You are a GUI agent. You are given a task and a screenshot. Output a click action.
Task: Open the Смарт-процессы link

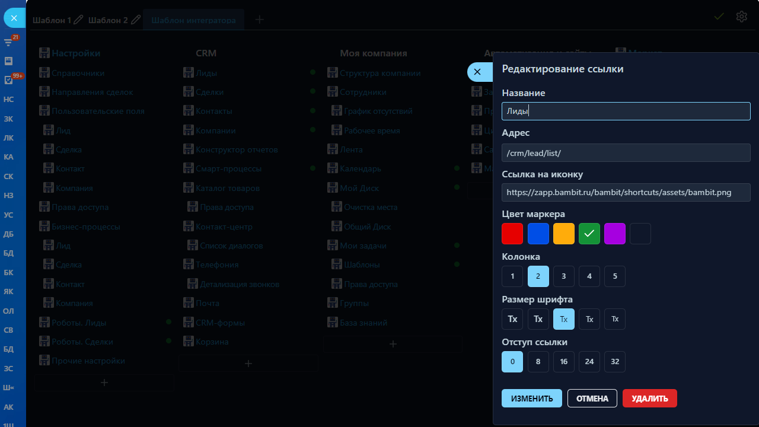pyautogui.click(x=228, y=168)
